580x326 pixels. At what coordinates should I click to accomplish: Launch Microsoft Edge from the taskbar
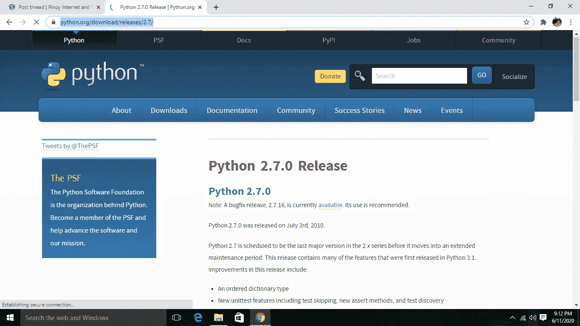tap(198, 318)
